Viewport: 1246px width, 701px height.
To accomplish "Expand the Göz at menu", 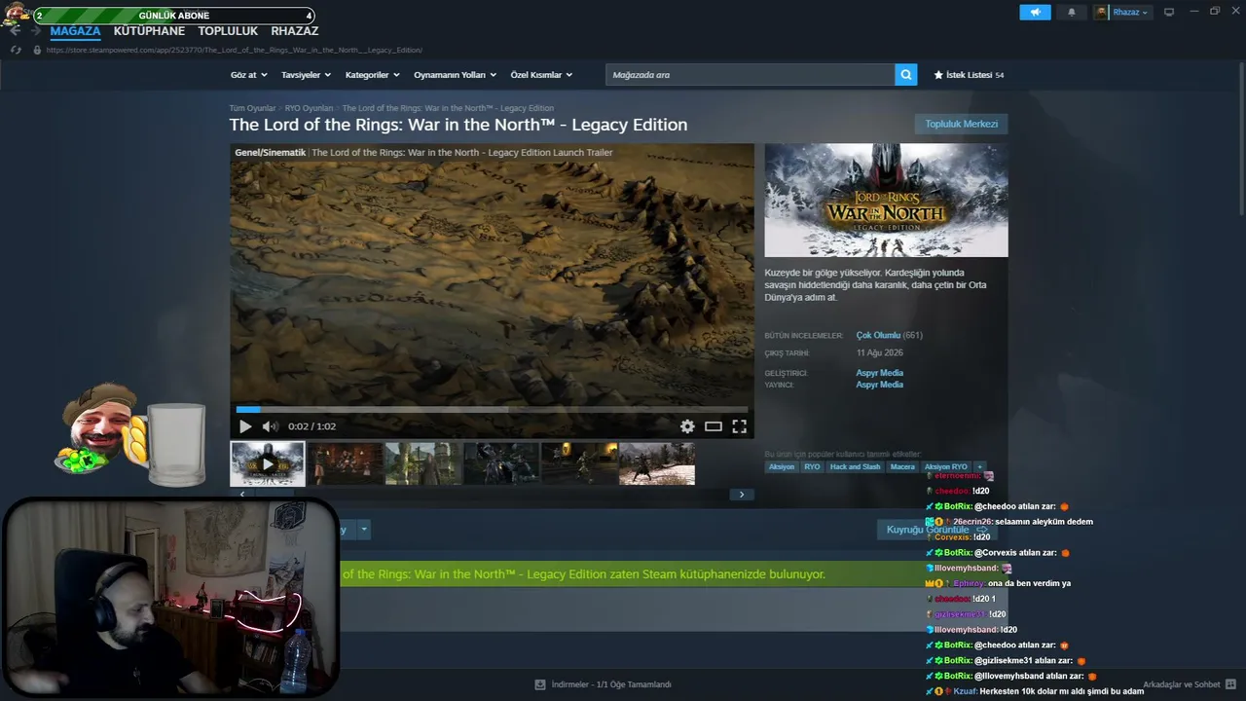I will [x=249, y=75].
